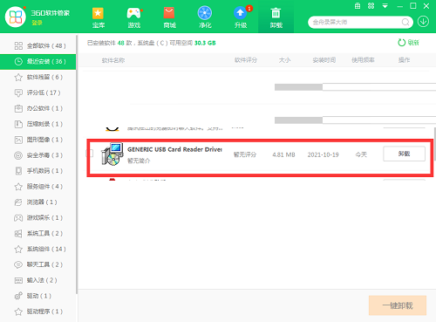Open the download manager arrow icon
436x322 pixels.
pos(423,22)
